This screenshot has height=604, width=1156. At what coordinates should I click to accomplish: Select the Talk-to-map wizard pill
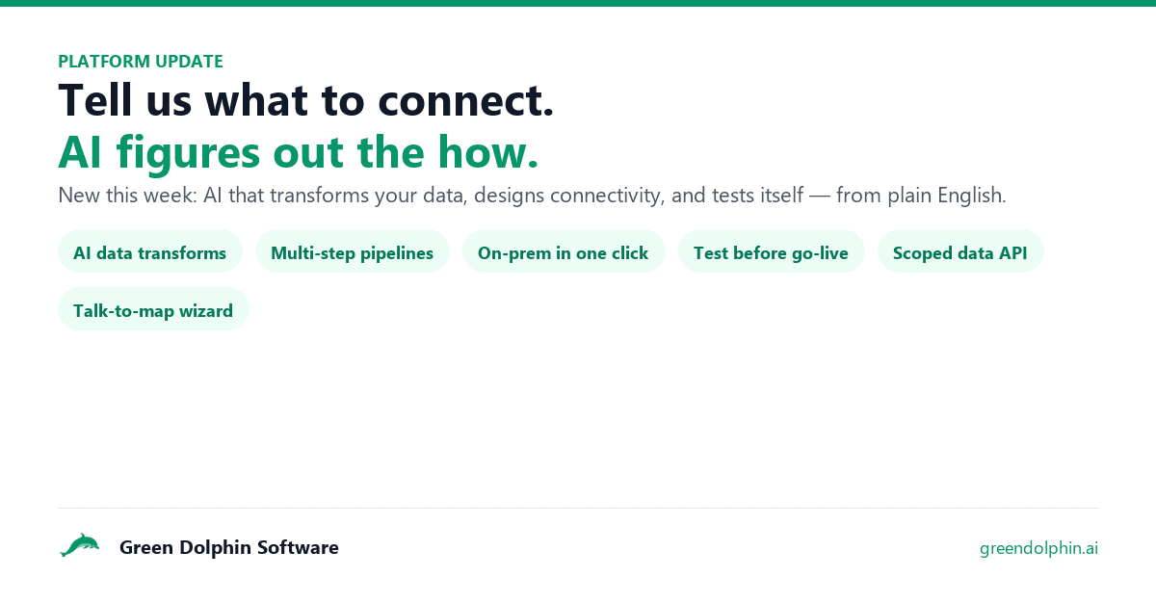click(153, 310)
